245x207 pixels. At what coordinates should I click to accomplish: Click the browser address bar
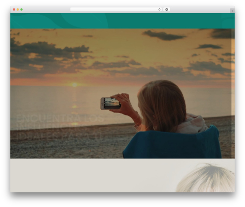pos(116,9)
